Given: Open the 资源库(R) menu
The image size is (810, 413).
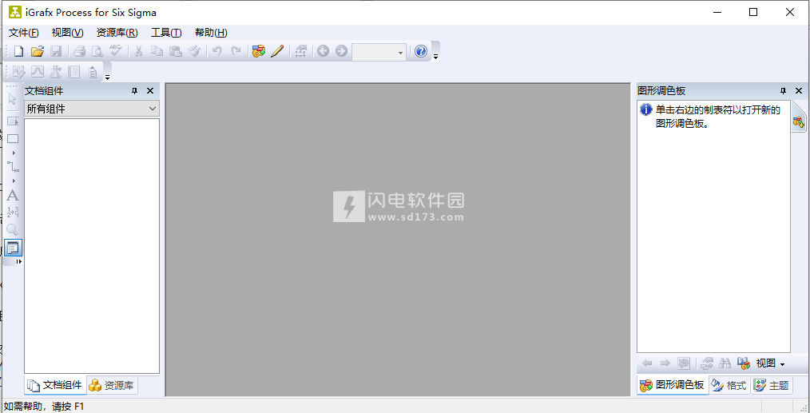Looking at the screenshot, I should [x=117, y=33].
